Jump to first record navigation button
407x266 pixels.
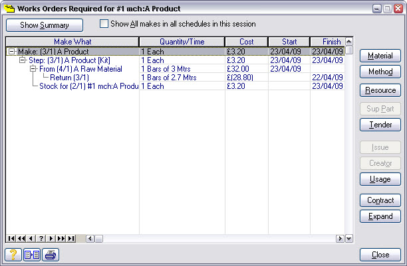point(11,238)
